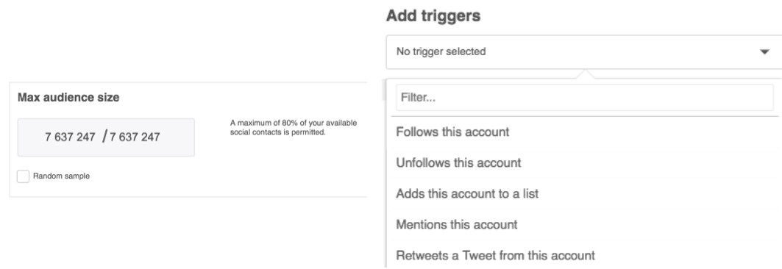Click into the Filter... search field

point(585,98)
